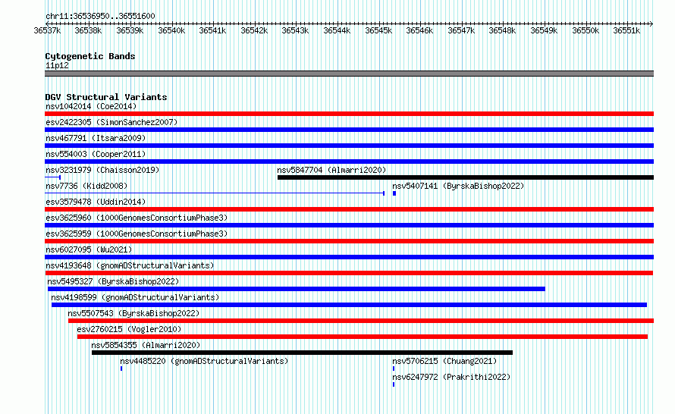This screenshot has height=414, width=675.
Task: Select the blue bar below nsv554003
Action: pyautogui.click(x=349, y=162)
